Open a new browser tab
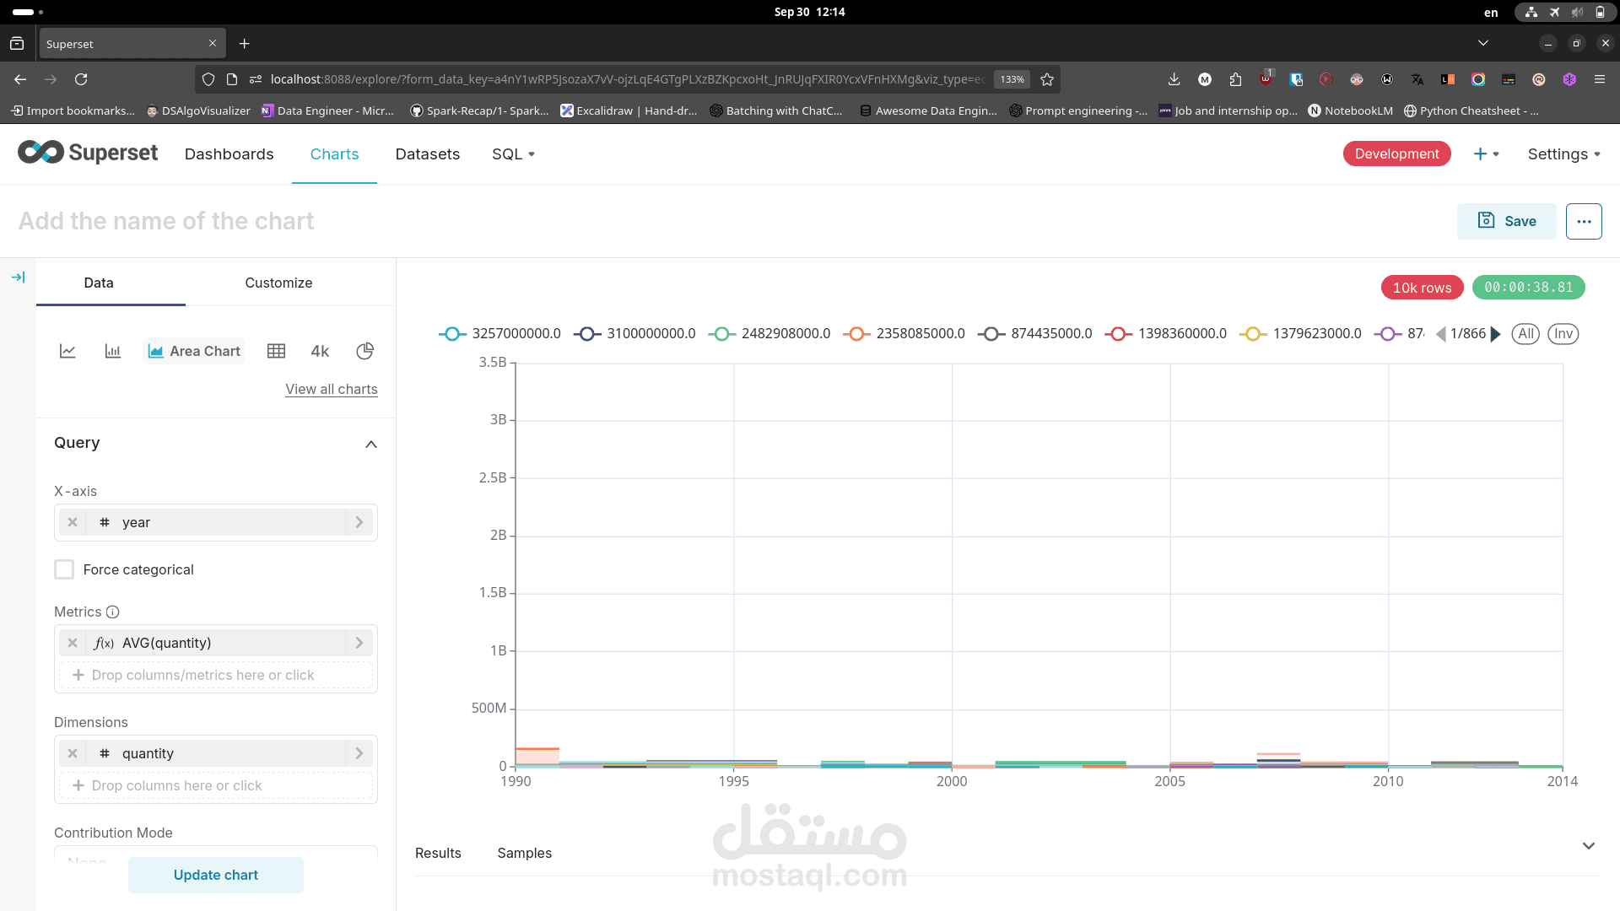The image size is (1620, 911). 244,44
